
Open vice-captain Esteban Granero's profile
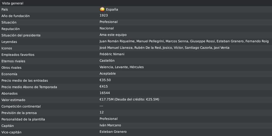(113, 132)
